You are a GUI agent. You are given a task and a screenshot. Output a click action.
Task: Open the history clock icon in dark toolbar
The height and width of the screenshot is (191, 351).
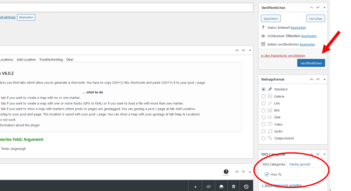point(246,187)
